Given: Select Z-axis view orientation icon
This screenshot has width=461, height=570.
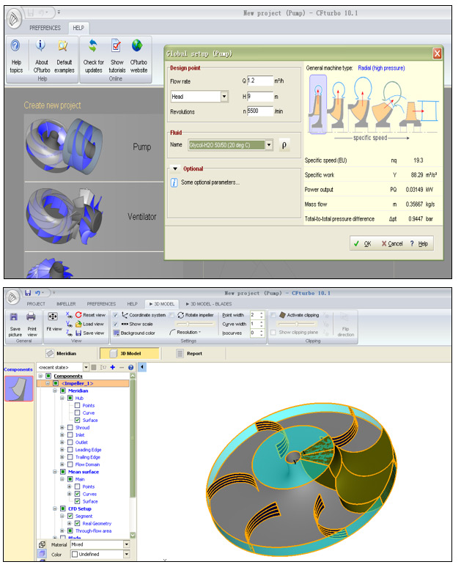Looking at the screenshot, I should pyautogui.click(x=69, y=333).
